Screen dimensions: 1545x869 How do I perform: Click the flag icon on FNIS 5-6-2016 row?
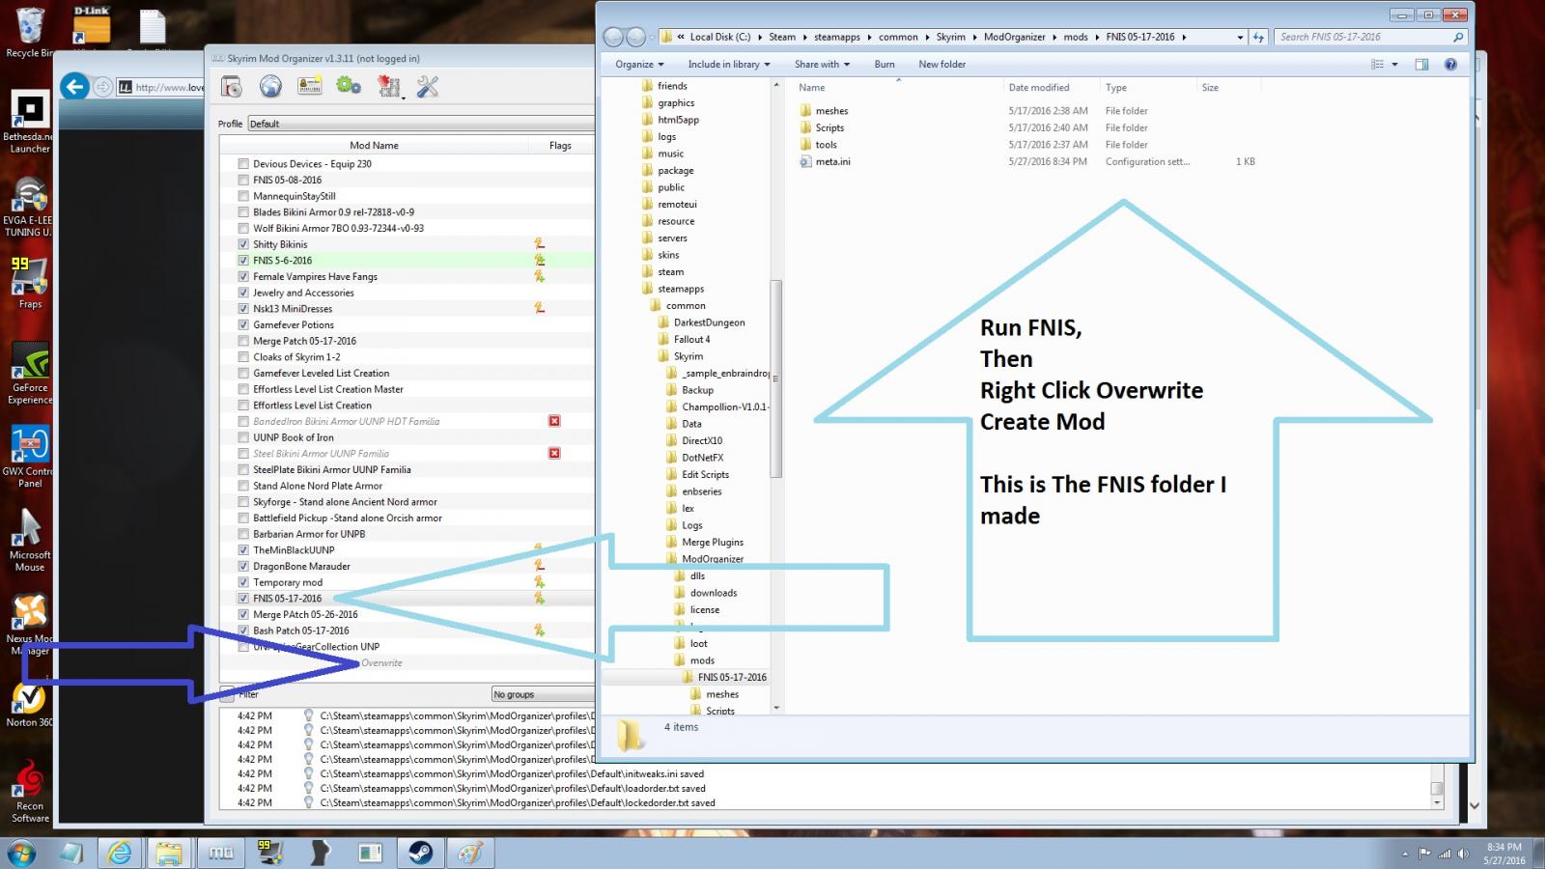click(540, 261)
